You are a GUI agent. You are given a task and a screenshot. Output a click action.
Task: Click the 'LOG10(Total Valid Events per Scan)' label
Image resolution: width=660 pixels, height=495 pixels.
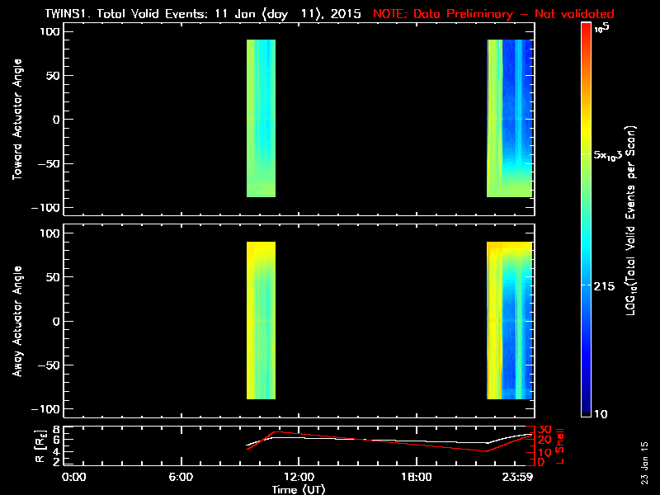[x=631, y=220]
